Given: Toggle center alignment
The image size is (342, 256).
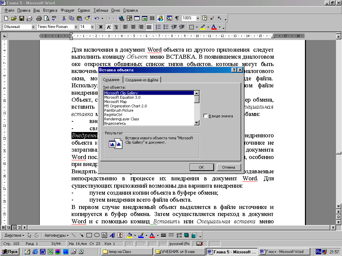Looking at the screenshot, I should coord(133,27).
